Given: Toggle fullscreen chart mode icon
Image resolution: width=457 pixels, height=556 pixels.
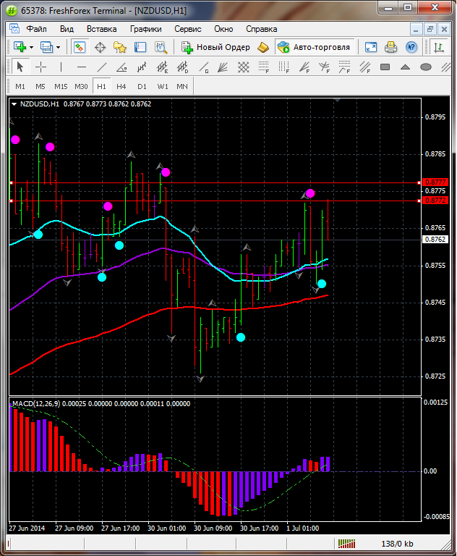Looking at the screenshot, I should pos(371,47).
